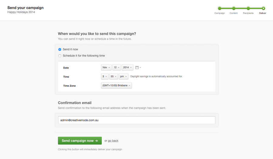Click the Send campaign now button
The height and width of the screenshot is (159, 273).
[80, 141]
